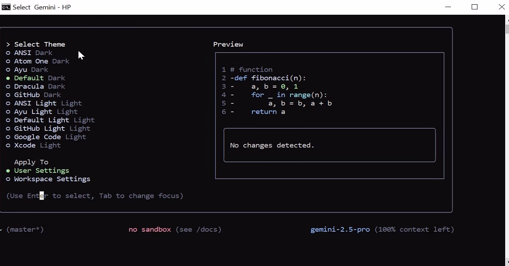509x266 pixels.
Task: Close the terminal window
Action: 501,7
